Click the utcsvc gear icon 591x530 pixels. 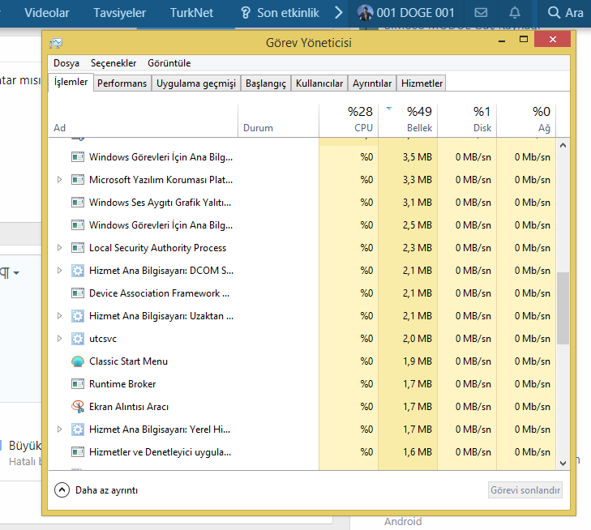click(78, 339)
